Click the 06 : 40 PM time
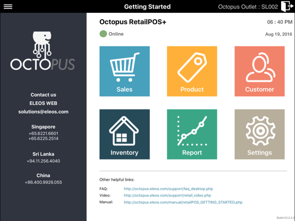Screen dimensions: 295x221 280,22
